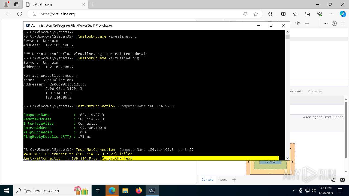The height and width of the screenshot is (196, 349).
Task: Toggle split screen view
Action: pyautogui.click(x=283, y=14)
